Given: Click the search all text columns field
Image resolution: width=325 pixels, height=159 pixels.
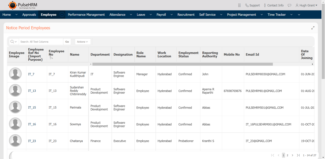Looking at the screenshot, I should [x=41, y=42].
